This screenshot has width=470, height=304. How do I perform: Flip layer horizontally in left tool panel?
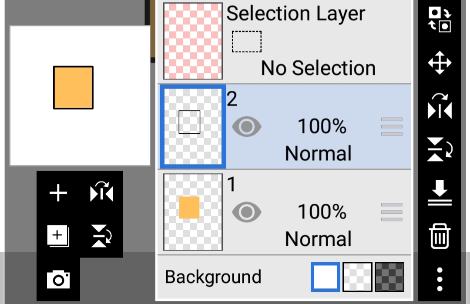coord(101,192)
